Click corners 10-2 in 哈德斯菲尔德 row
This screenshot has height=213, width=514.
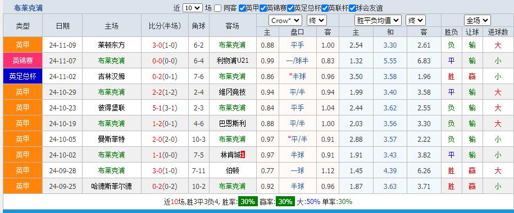point(199,186)
